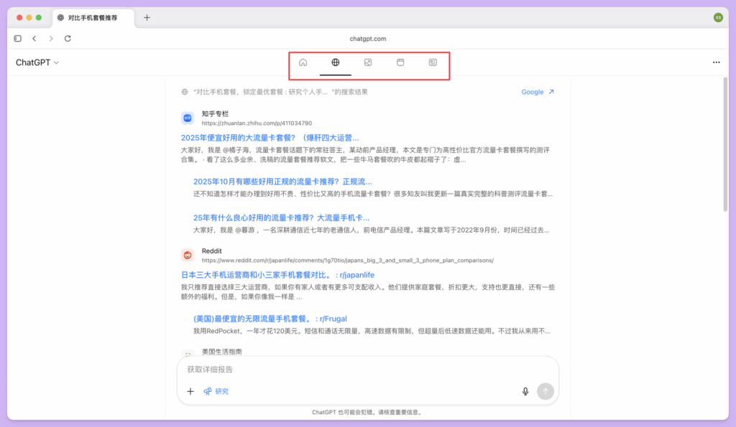Click the 知乎专栏 source favicon
Image resolution: width=736 pixels, height=427 pixels.
(x=187, y=118)
